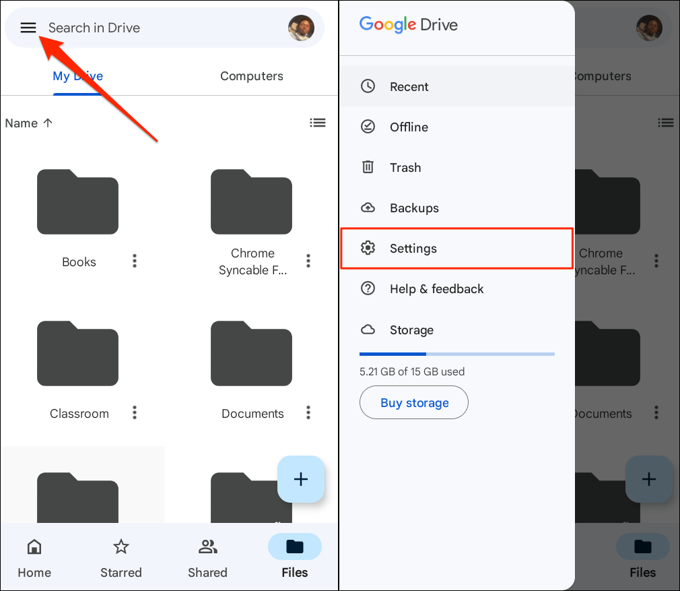Go to Backups in the drawer
The image size is (680, 591).
(413, 208)
